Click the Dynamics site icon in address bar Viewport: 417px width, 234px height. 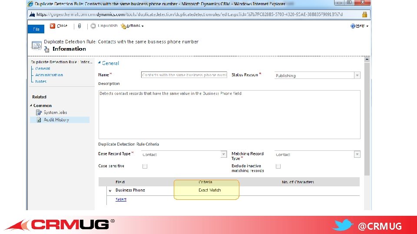click(32, 14)
